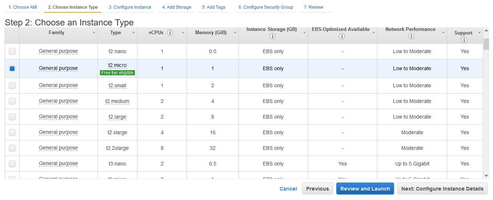Click the Review and Launch button
The height and width of the screenshot is (200, 493).
365,189
